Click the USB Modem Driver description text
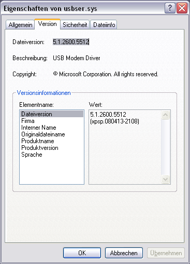190x264 pixels. pos(77,58)
